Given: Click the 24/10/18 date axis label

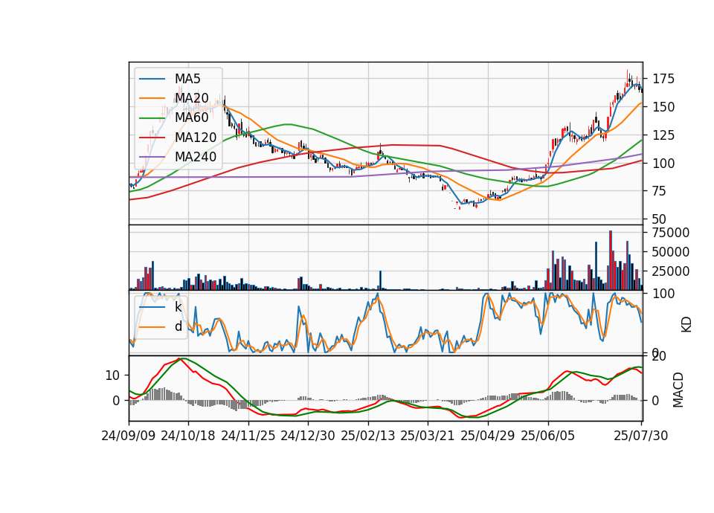Looking at the screenshot, I should coord(188,436).
